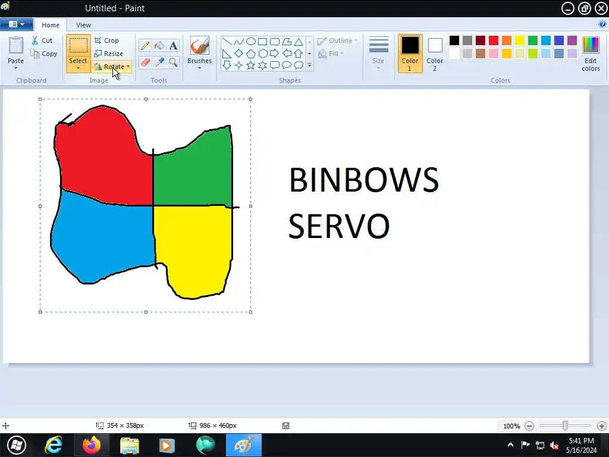Pick the purple color swatch

point(572,40)
